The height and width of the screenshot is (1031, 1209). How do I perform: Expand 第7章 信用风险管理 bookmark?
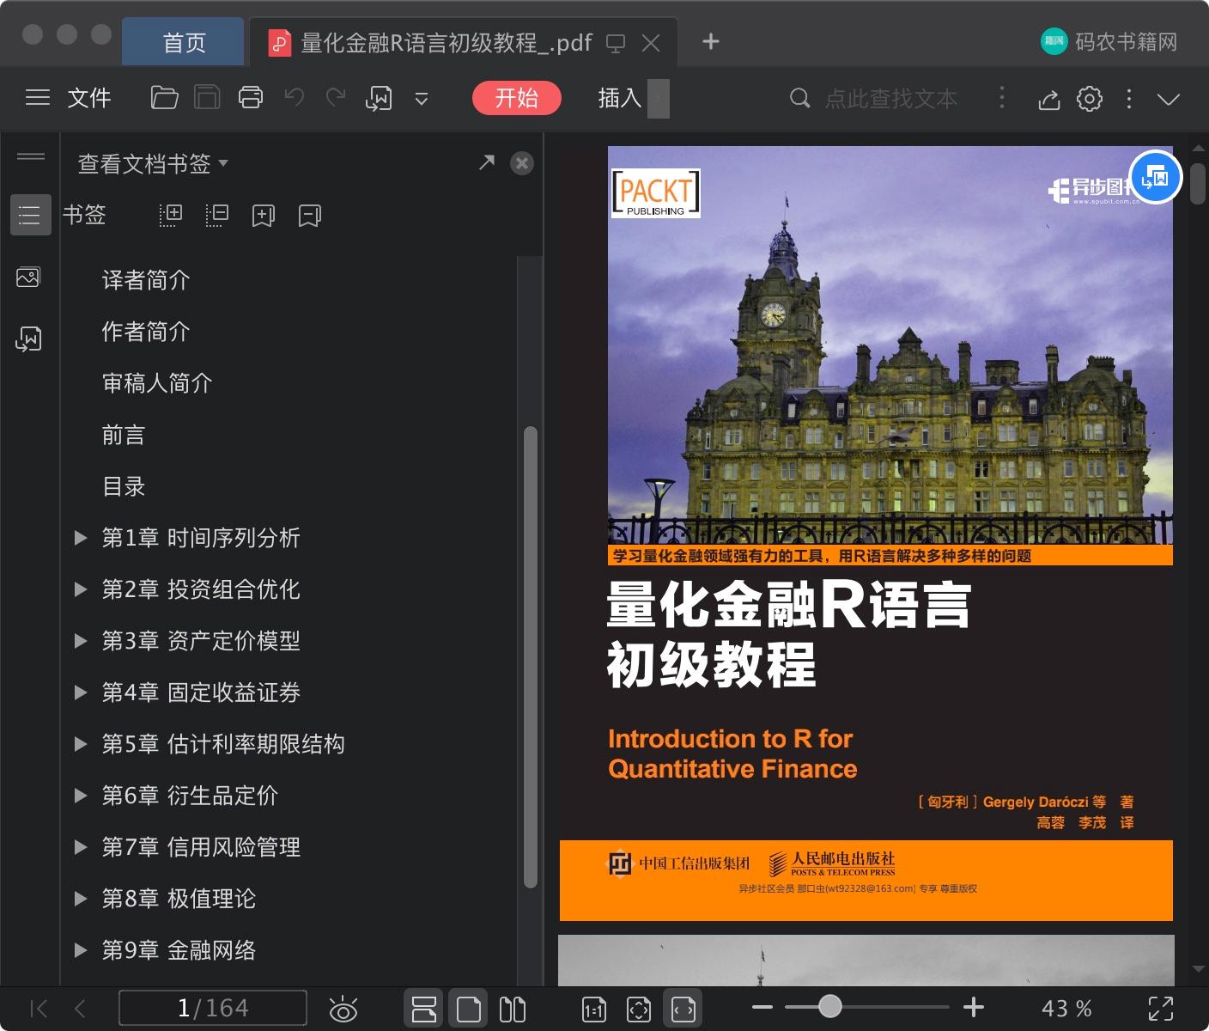pyautogui.click(x=81, y=847)
